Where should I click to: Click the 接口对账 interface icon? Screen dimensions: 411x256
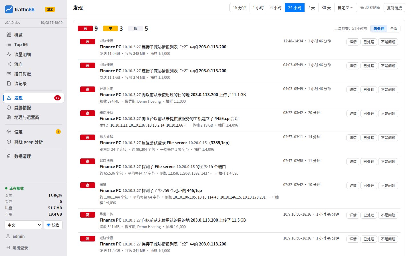click(9, 74)
